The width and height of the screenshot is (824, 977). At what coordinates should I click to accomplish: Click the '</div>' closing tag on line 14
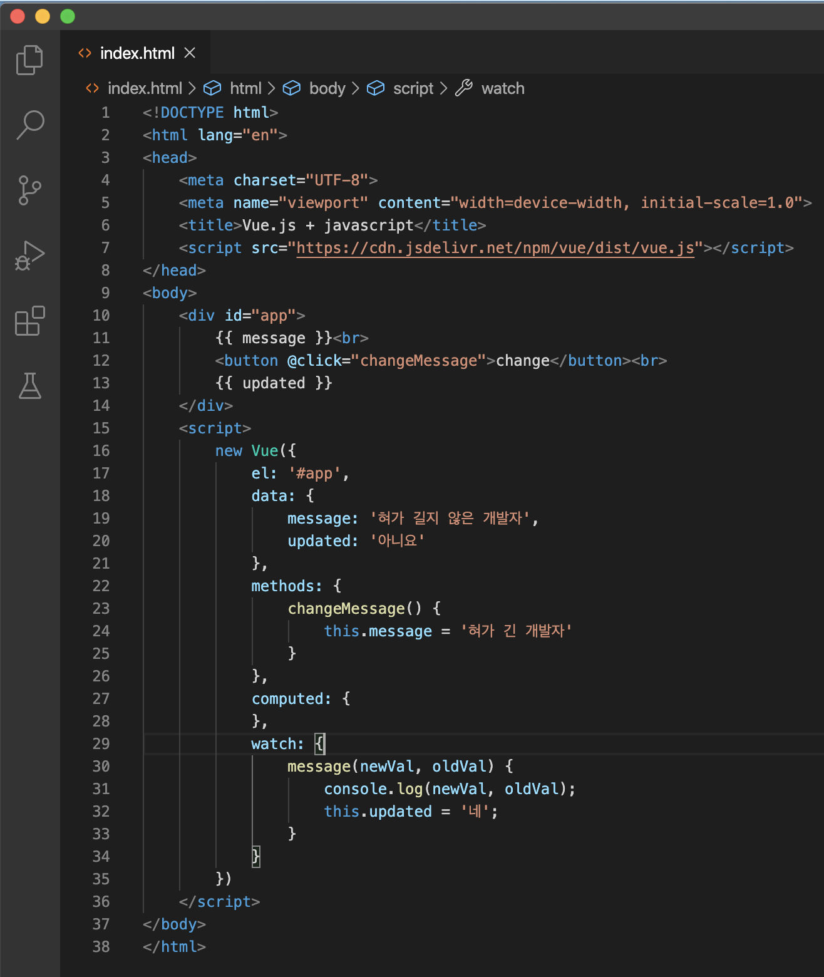click(x=206, y=406)
